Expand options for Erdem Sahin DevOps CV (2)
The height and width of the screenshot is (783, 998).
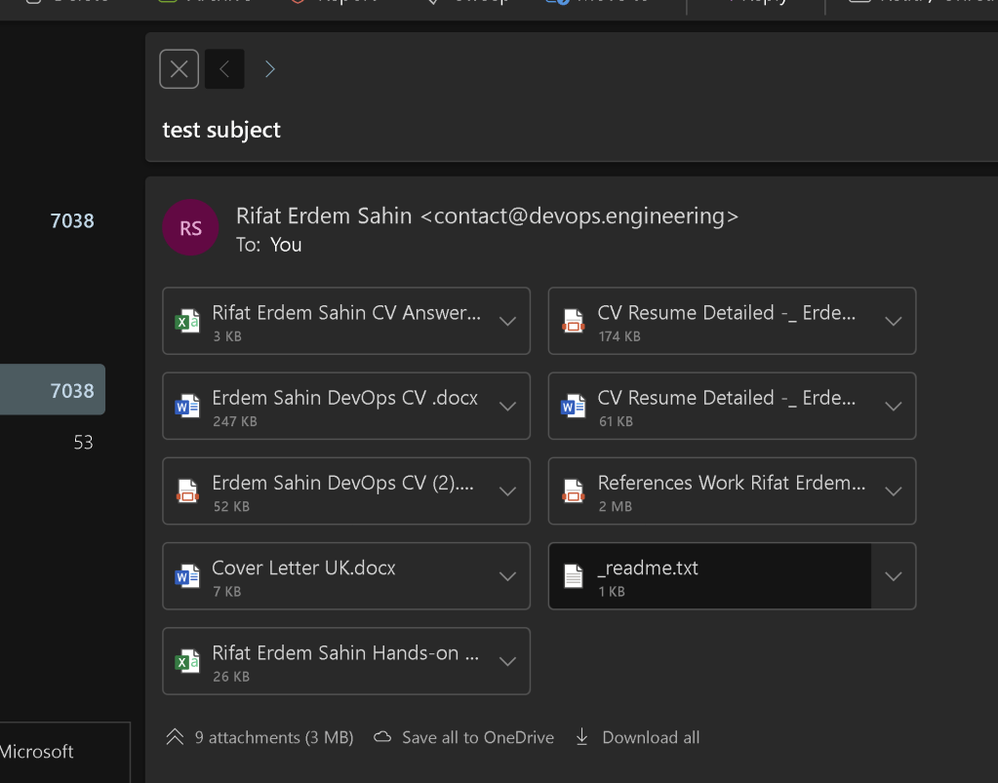(x=508, y=491)
